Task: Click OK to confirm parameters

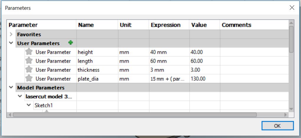Action: 277,126
